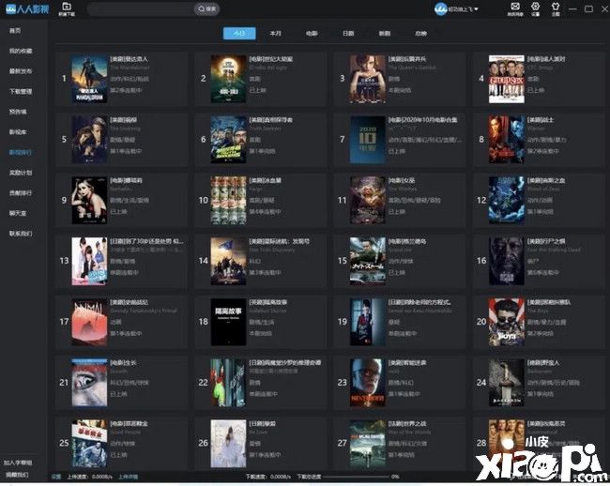Open the rank 24 Barbaren poster
610x486 pixels.
pyautogui.click(x=507, y=383)
